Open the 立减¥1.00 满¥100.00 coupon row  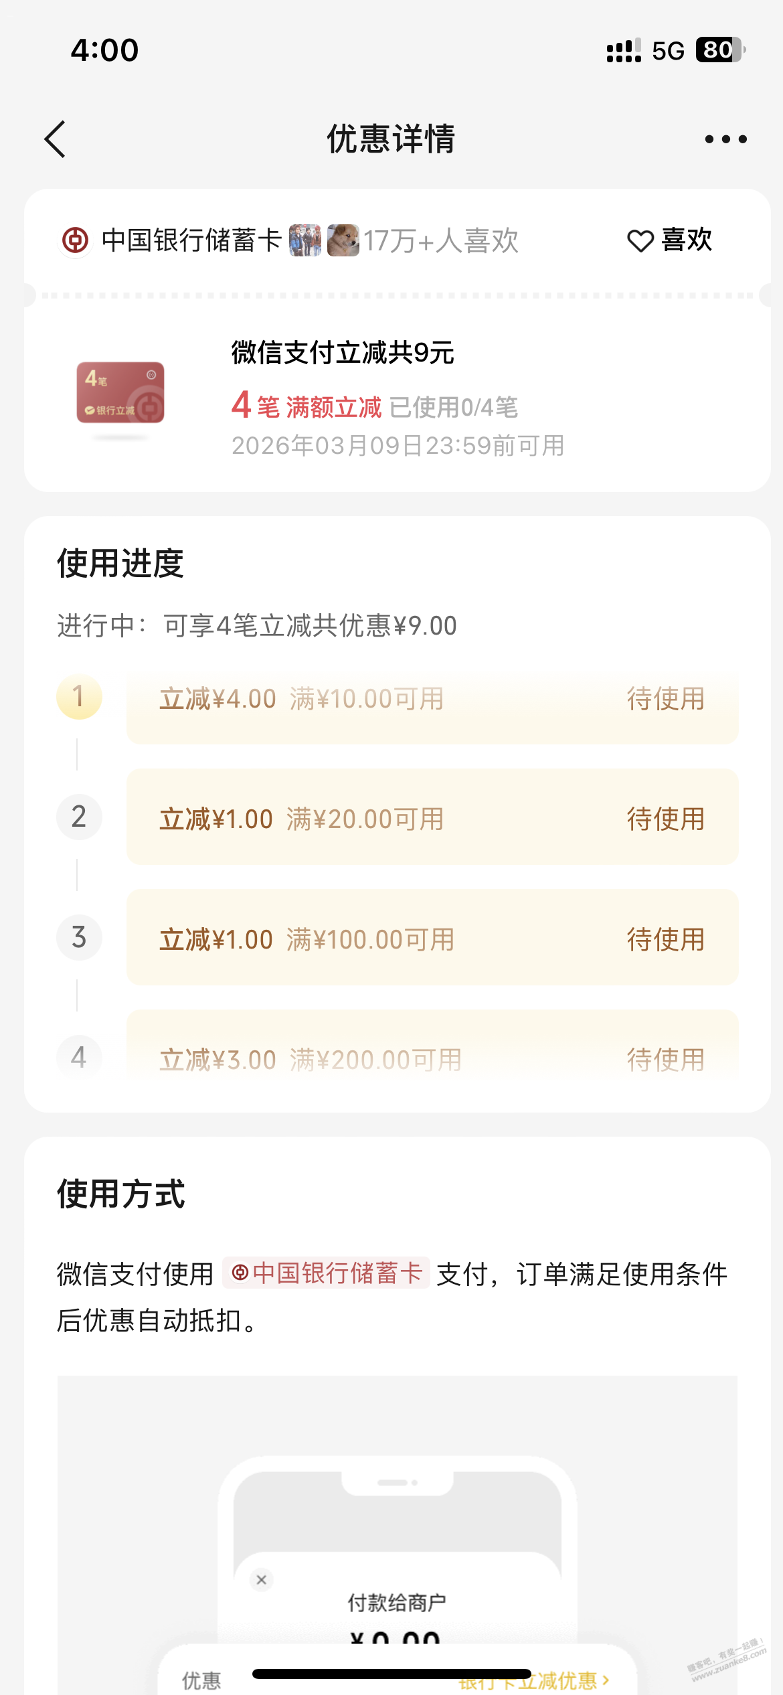point(432,939)
